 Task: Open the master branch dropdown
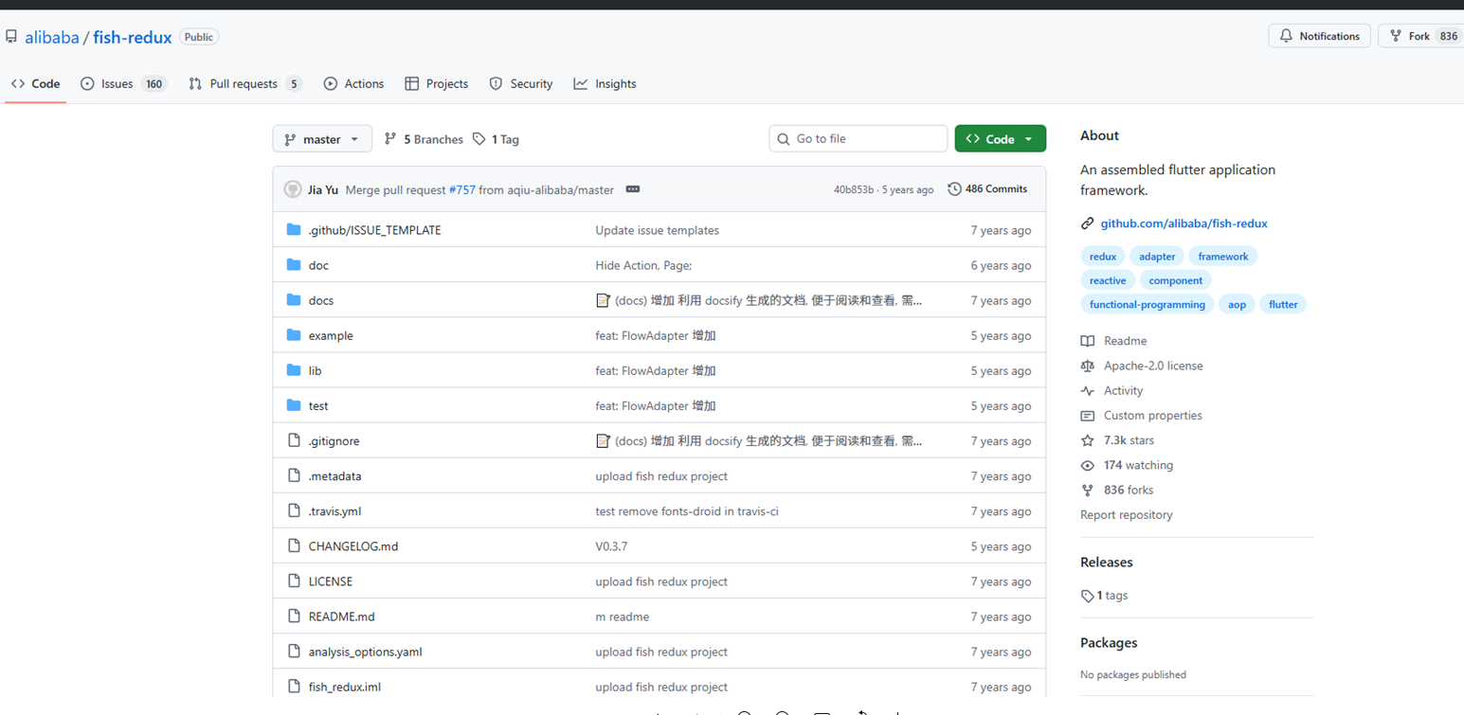[322, 139]
